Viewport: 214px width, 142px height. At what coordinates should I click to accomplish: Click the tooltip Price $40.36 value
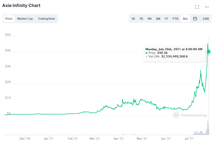coord(162,53)
